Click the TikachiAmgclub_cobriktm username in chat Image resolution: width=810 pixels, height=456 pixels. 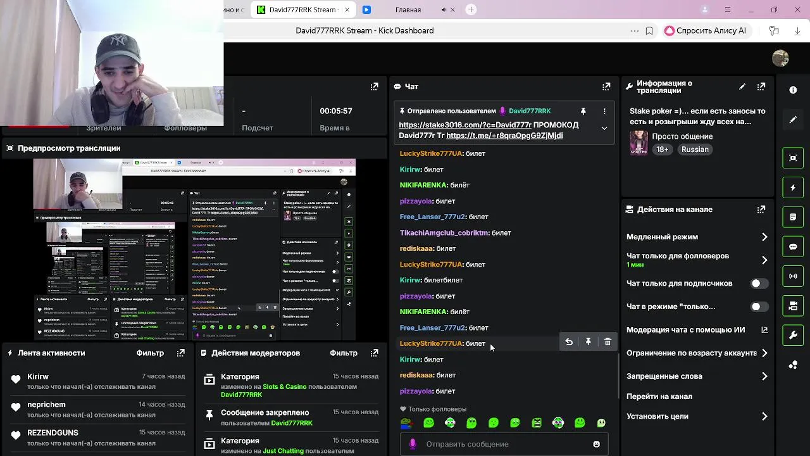444,232
